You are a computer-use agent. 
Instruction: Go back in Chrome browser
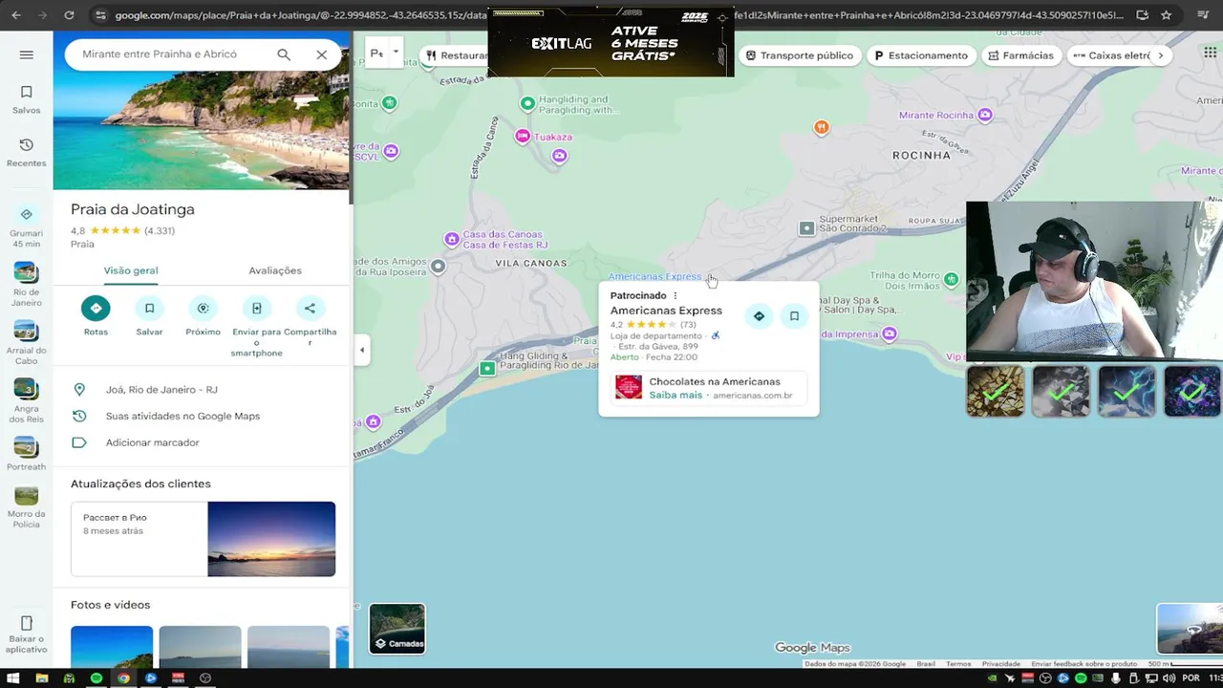point(16,15)
